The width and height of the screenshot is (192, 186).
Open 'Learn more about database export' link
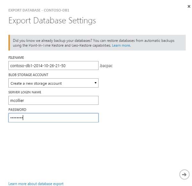pyautogui.click(x=36, y=184)
